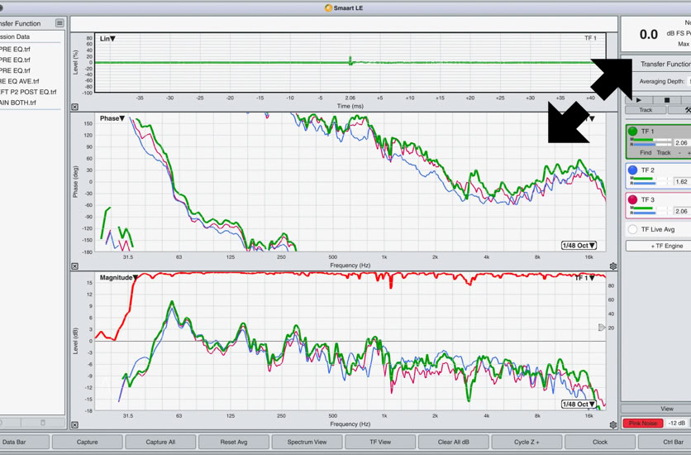Viewport: 691px width, 455px height.
Task: Start measurement with the play button
Action: 639,100
